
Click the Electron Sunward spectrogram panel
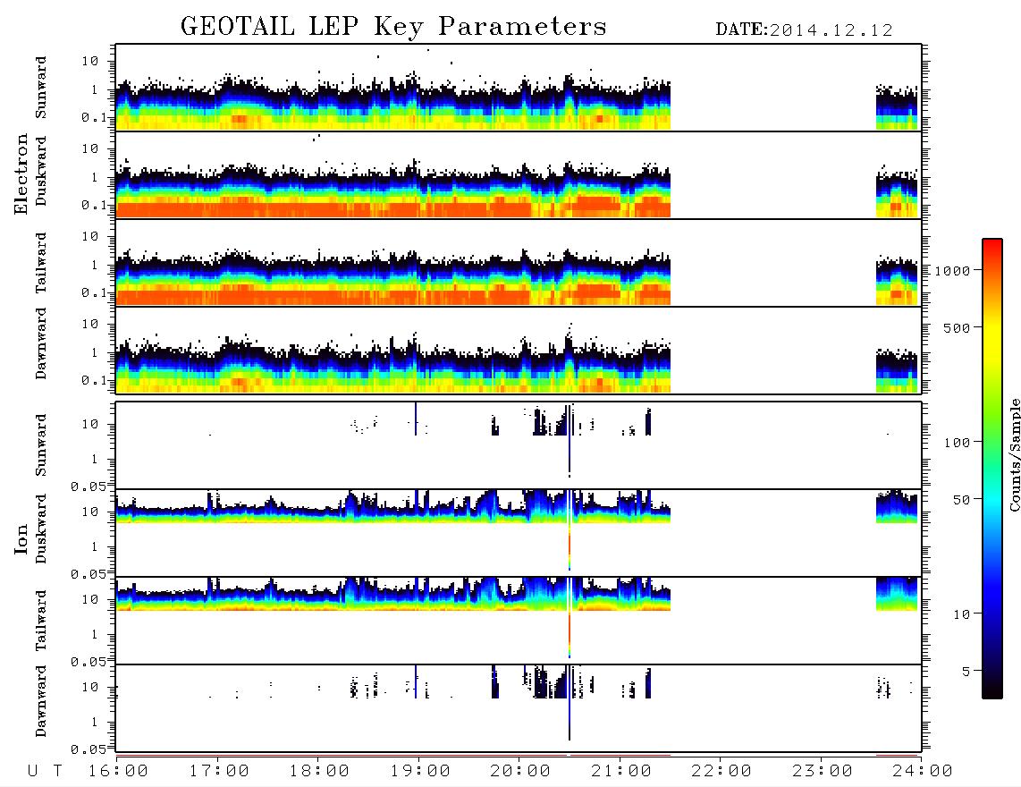coord(519,88)
